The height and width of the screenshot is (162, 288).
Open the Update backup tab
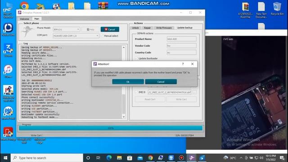point(184,28)
